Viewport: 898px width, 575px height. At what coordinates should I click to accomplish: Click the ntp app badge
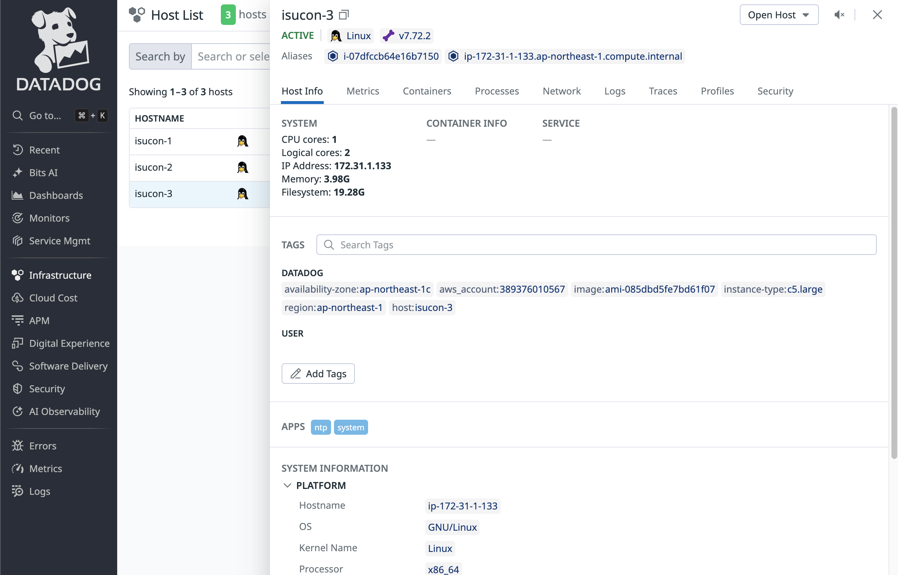[320, 427]
